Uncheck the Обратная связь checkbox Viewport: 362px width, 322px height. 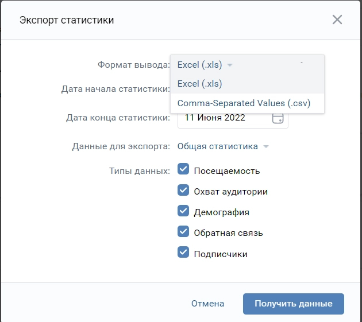[184, 232]
